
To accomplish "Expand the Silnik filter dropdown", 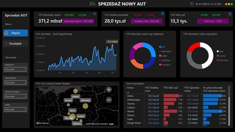I will [16, 109].
